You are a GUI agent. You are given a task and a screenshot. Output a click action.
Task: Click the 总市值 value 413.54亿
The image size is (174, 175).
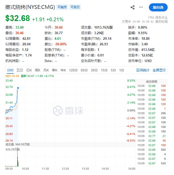point(148,50)
